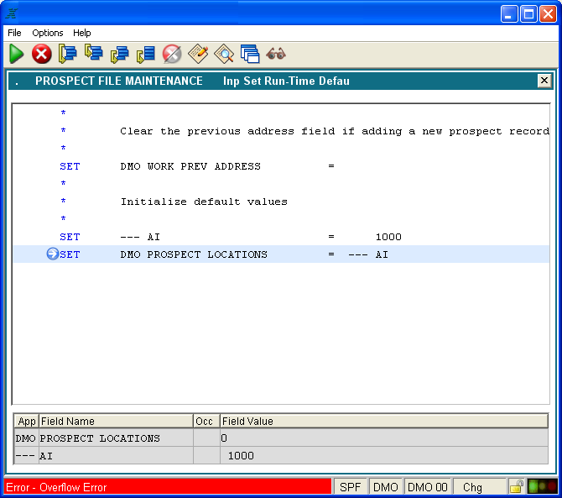Click the first step-into bracket icon
This screenshot has height=498, width=562.
tap(67, 54)
